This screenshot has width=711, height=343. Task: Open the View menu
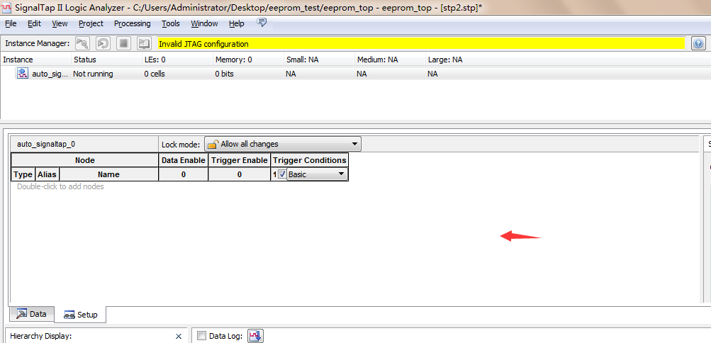[60, 23]
